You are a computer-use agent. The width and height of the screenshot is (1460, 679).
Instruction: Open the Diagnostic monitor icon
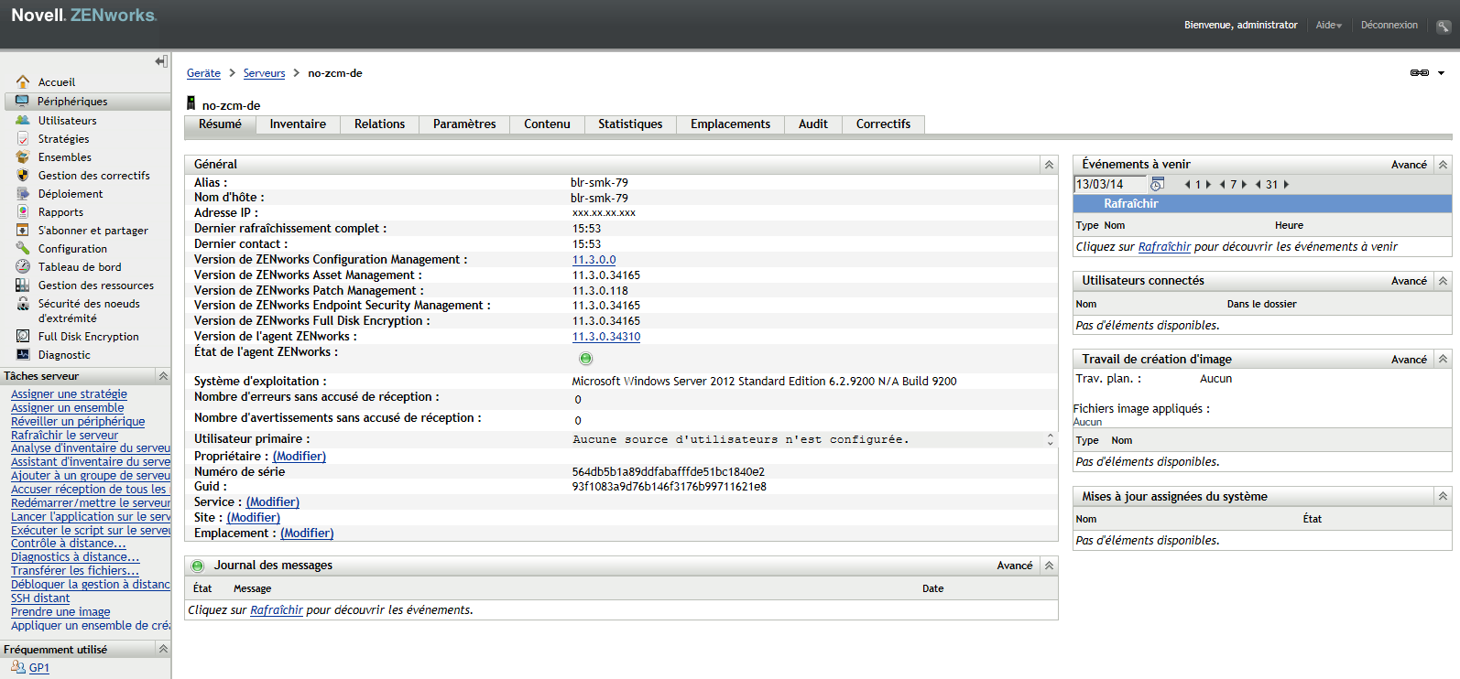(x=23, y=355)
